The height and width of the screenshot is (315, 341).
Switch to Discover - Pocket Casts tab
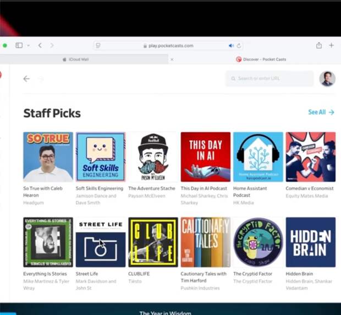pyautogui.click(x=261, y=59)
